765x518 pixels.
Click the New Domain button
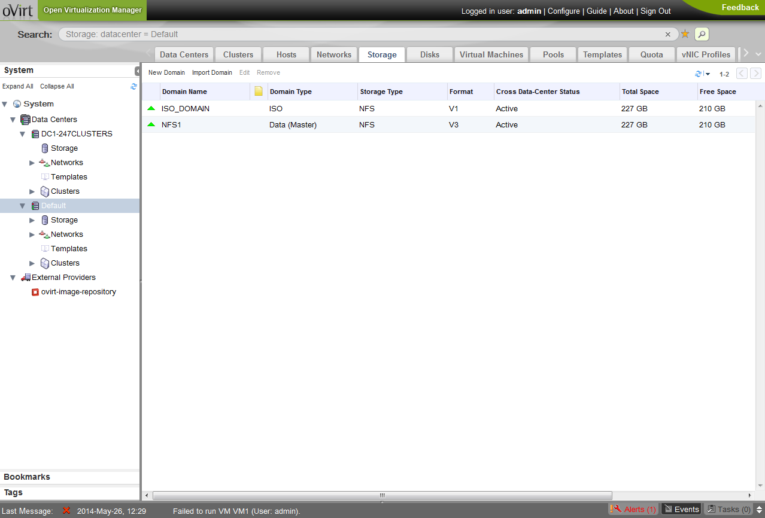click(x=166, y=72)
